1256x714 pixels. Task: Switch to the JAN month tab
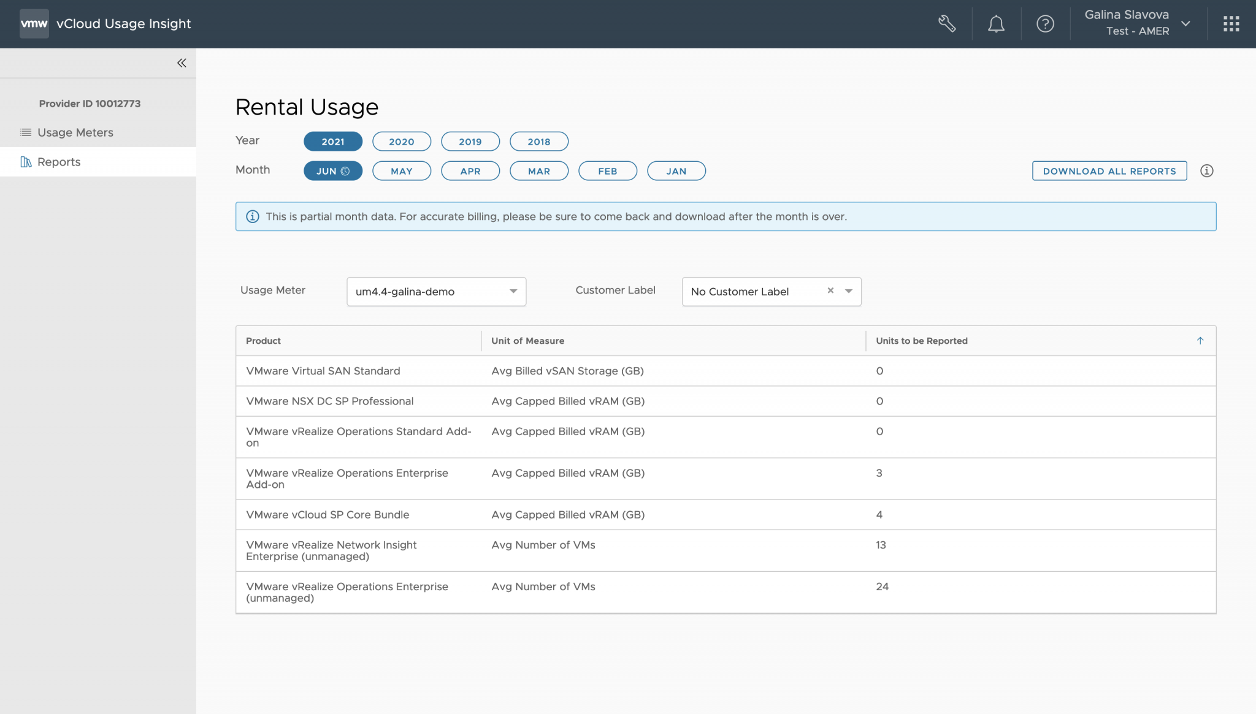click(x=676, y=170)
